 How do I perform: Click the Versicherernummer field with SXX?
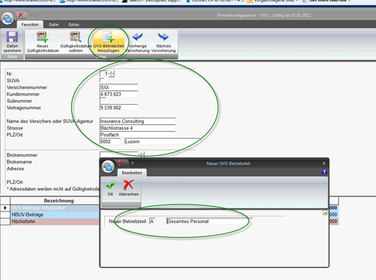click(x=119, y=87)
